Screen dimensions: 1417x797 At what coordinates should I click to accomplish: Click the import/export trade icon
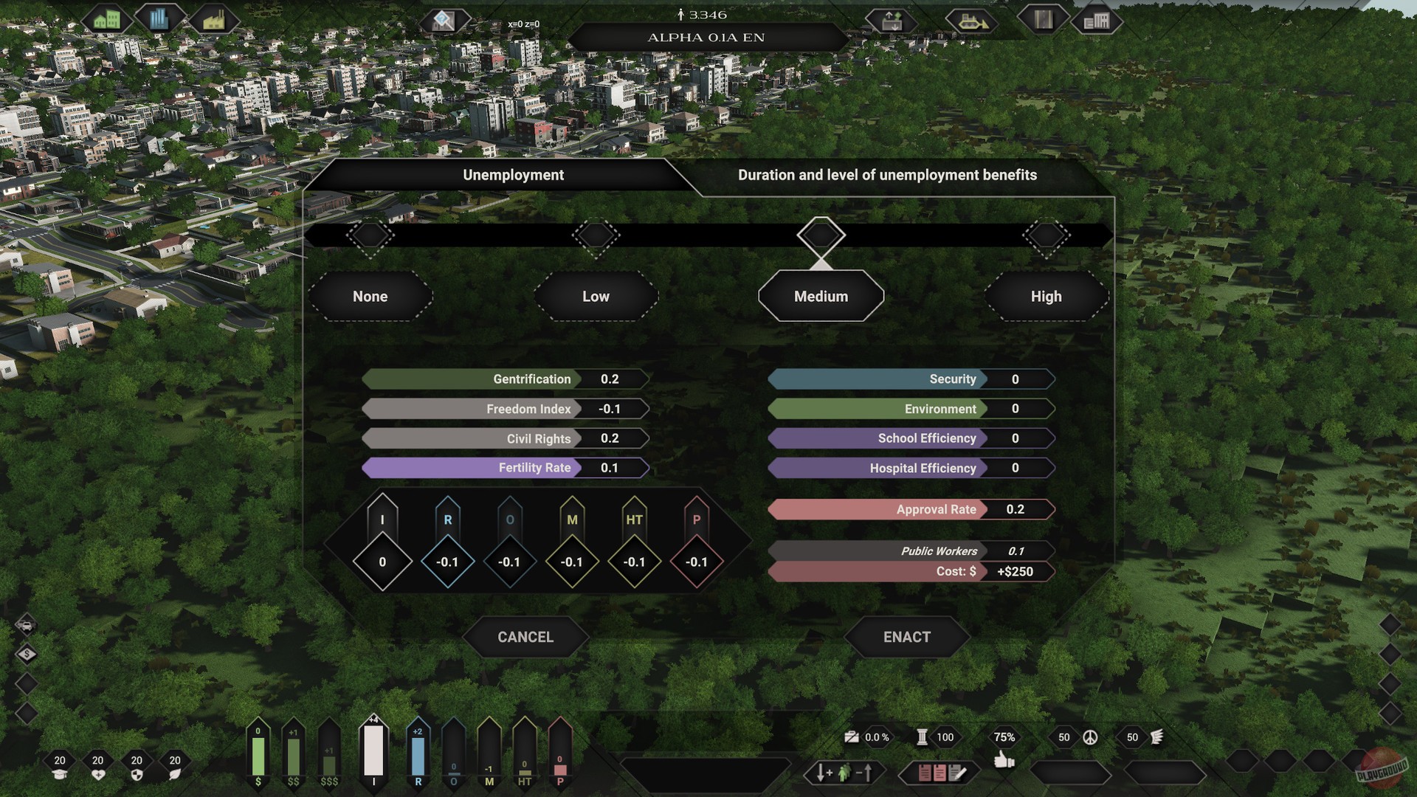coord(891,21)
